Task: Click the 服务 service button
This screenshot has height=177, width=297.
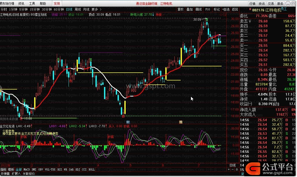Action: (x=280, y=4)
